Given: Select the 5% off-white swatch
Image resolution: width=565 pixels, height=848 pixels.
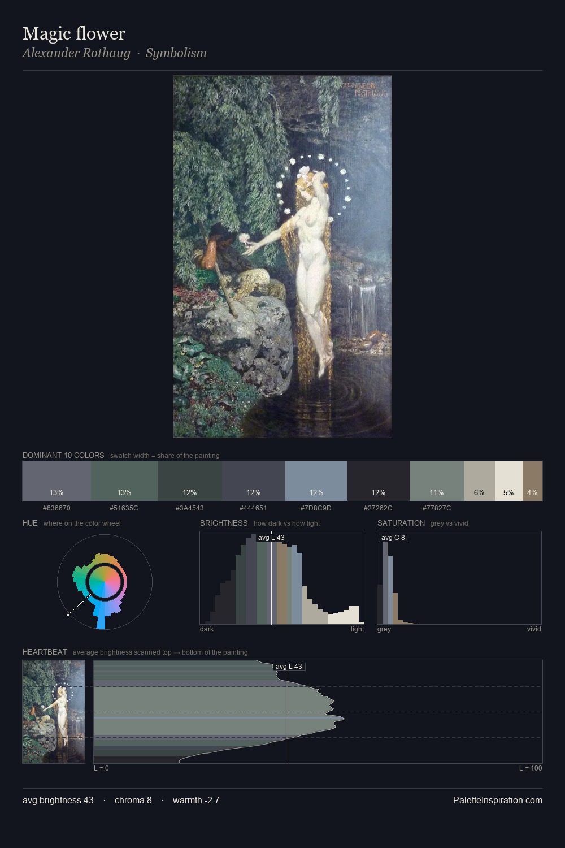Looking at the screenshot, I should [x=508, y=481].
